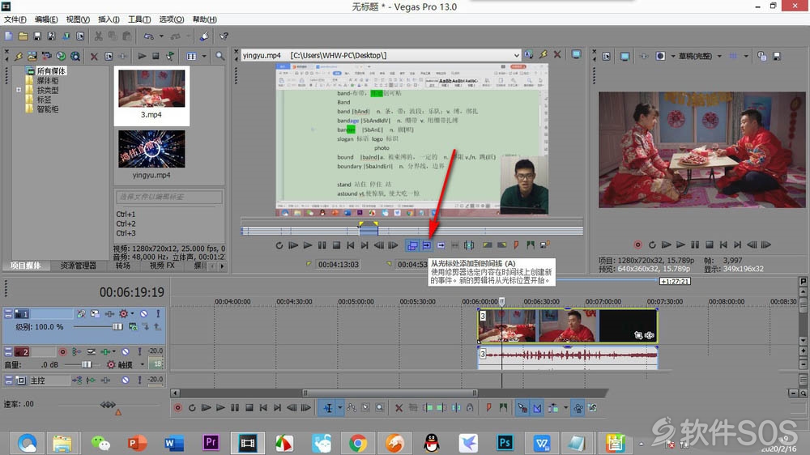
Task: Start media preview in Project Media toolbar
Action: [142, 56]
